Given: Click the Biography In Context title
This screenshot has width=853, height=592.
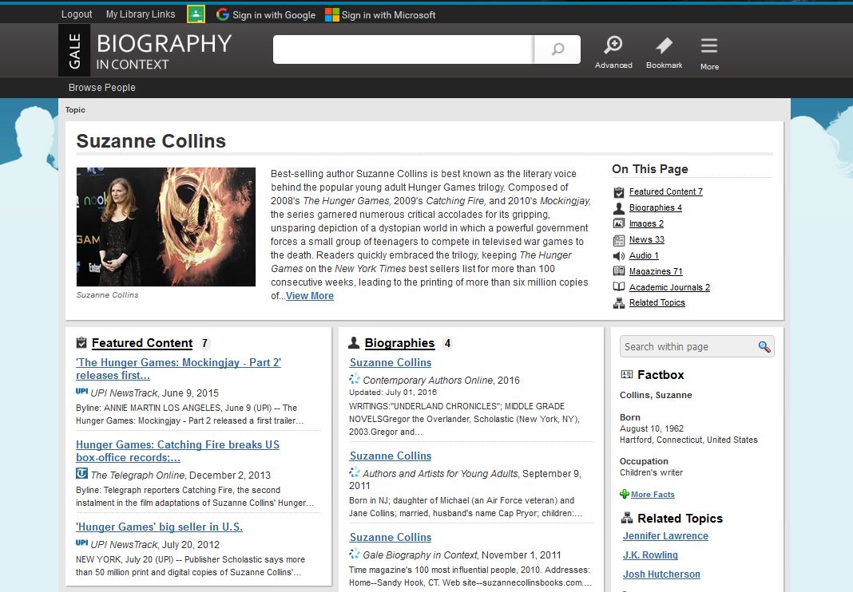Looking at the screenshot, I should [x=164, y=51].
